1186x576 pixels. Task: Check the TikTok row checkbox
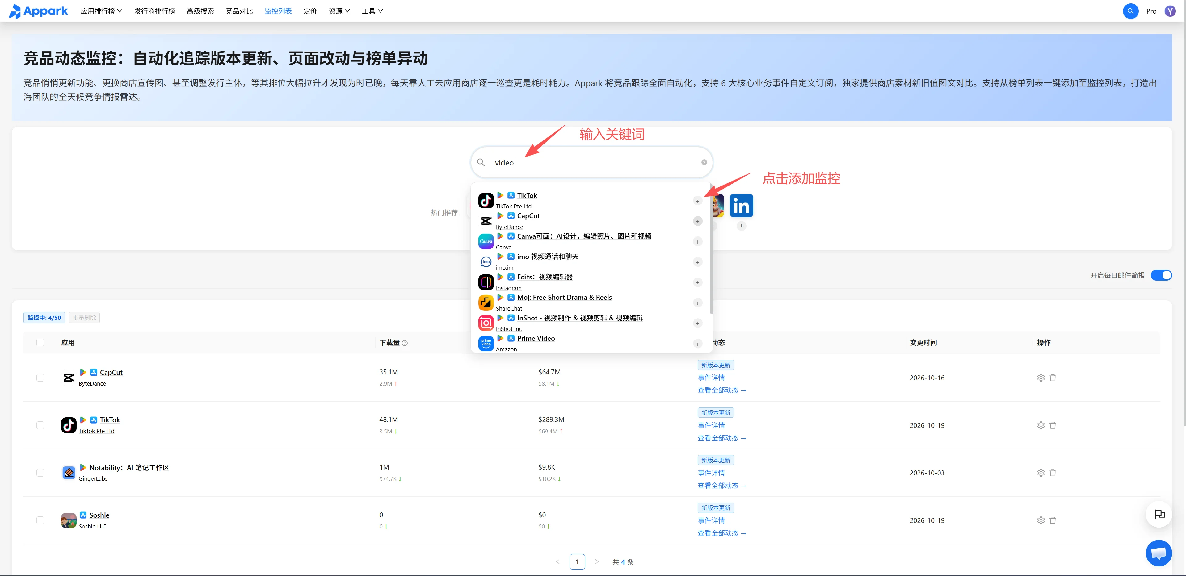point(40,425)
